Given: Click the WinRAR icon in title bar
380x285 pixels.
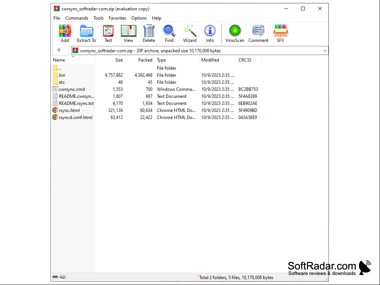Looking at the screenshot, I should (56, 9).
